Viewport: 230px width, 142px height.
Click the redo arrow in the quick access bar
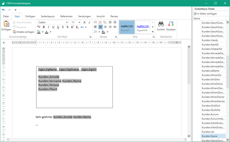coord(9,10)
